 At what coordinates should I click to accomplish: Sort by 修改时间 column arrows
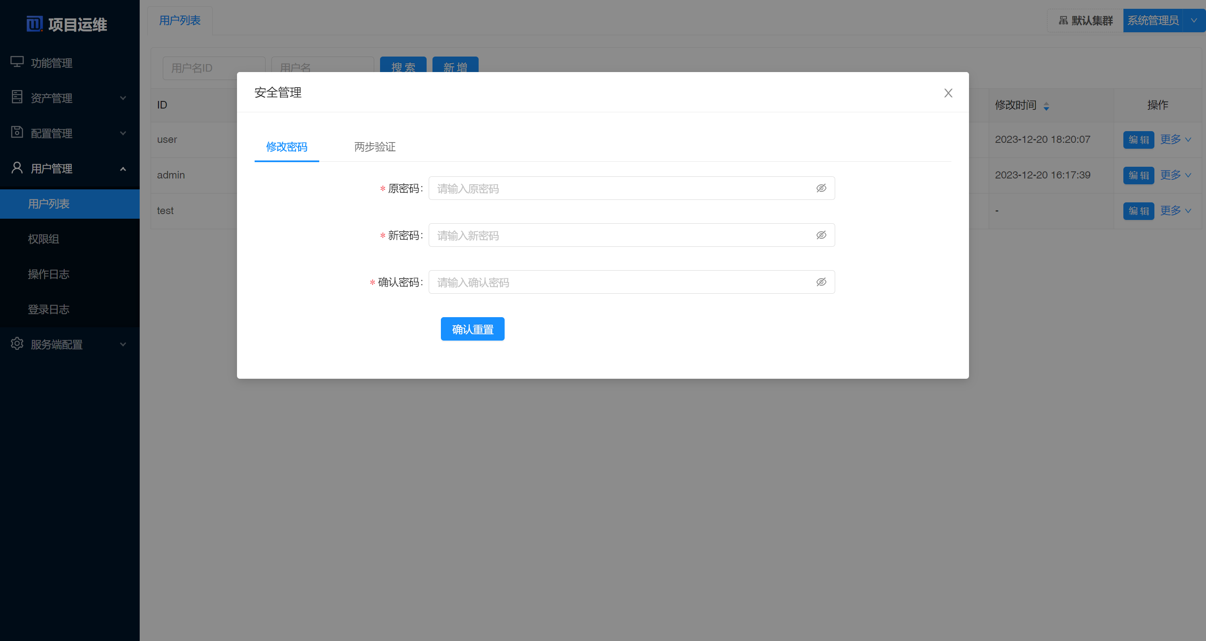[x=1046, y=106]
